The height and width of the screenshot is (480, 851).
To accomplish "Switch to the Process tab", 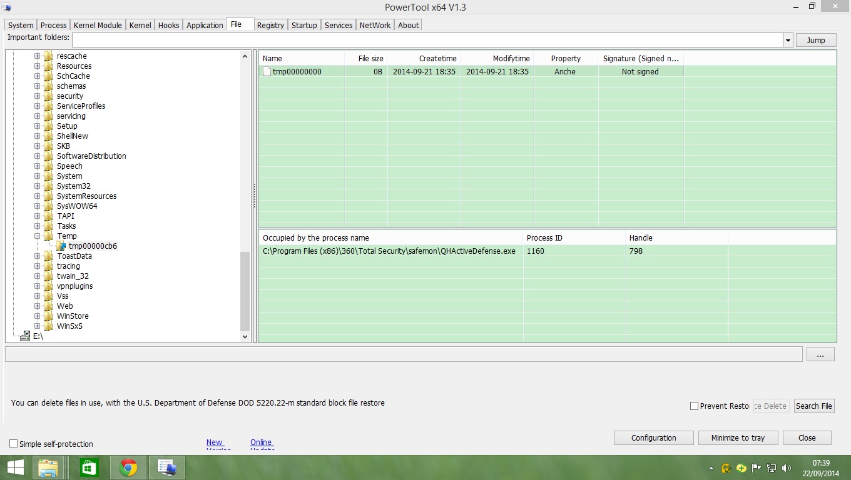I will click(53, 25).
